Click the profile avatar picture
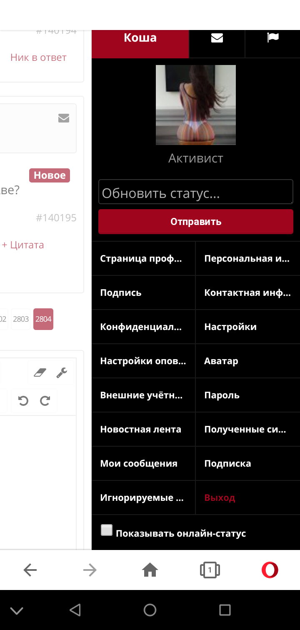Viewport: 300px width, 630px height. (196, 105)
